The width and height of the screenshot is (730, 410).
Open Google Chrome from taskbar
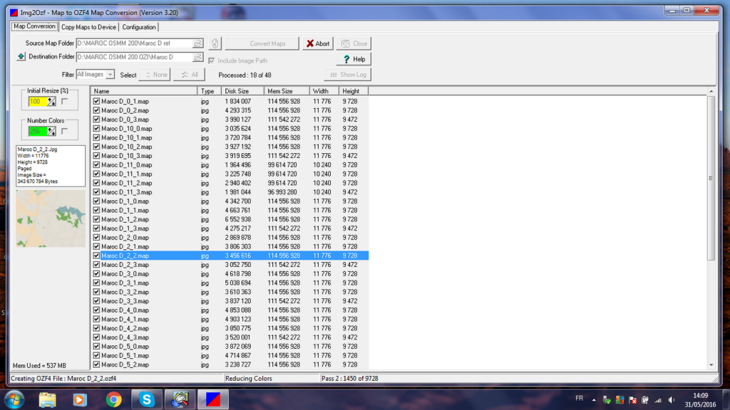pyautogui.click(x=113, y=399)
